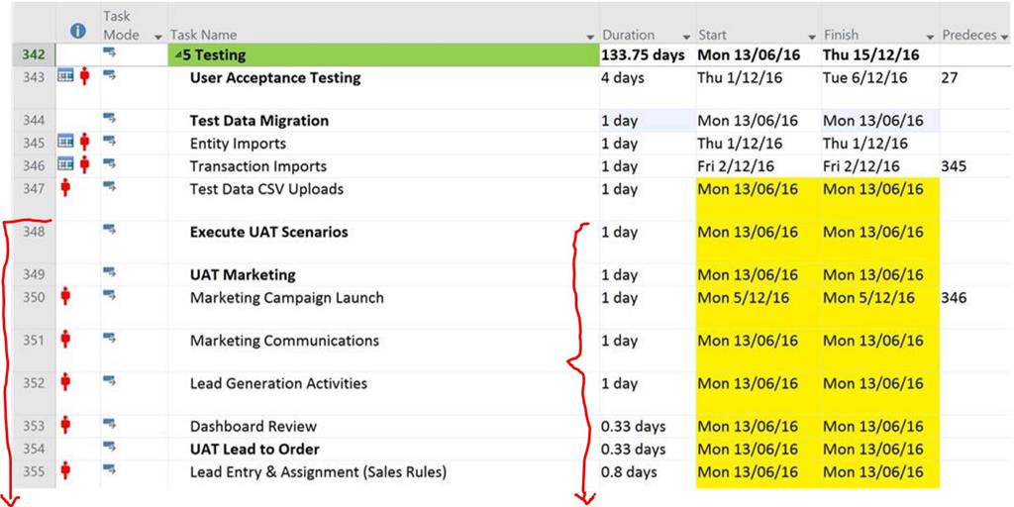Click the overallocation icon in row 353
1014x507 pixels.
[64, 425]
